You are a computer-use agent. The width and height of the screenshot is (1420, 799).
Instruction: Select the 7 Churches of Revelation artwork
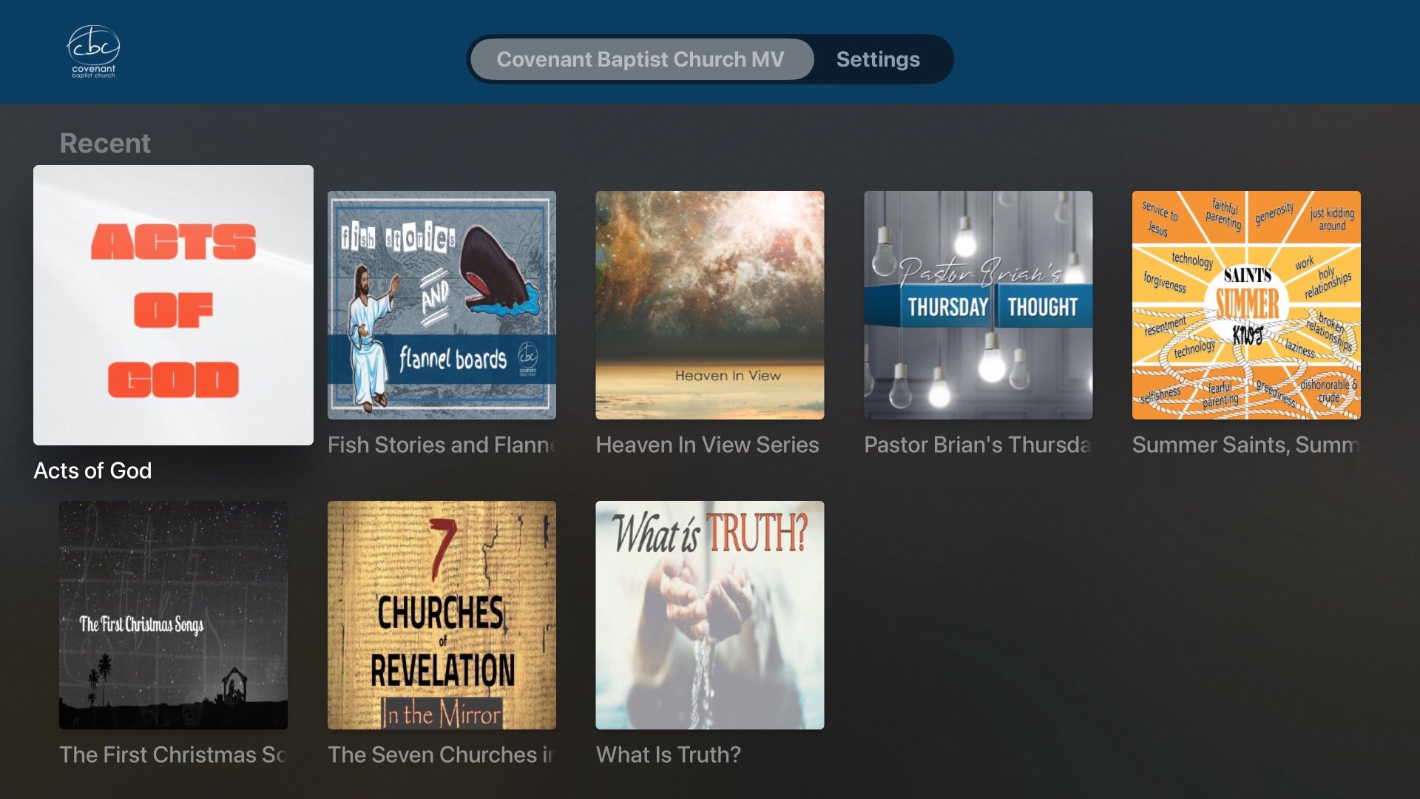coord(442,615)
